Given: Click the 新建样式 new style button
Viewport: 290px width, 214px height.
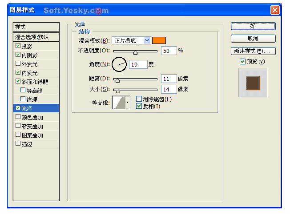Looking at the screenshot, I should [253, 51].
